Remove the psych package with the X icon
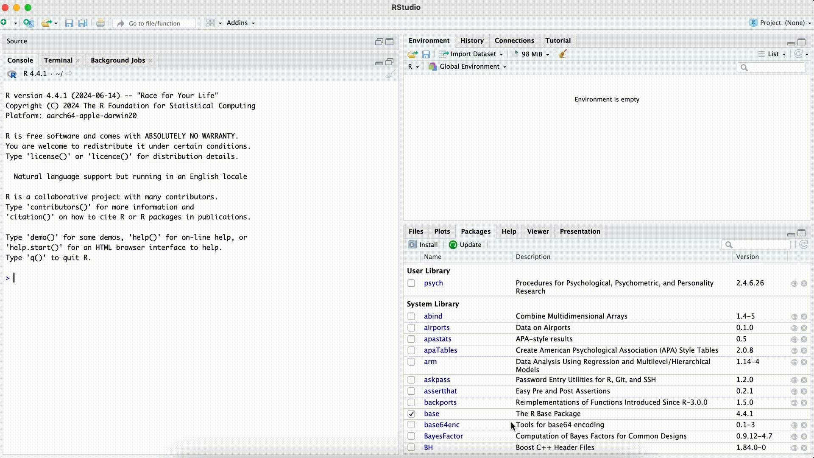 [x=804, y=283]
